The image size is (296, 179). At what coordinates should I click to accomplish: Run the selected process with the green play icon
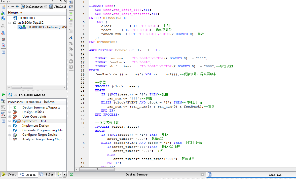tap(3, 94)
